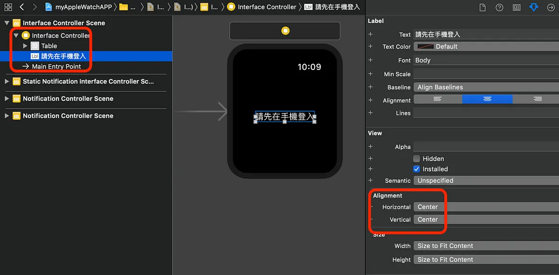Check the Hidden checkbox
Viewport: 559px width, 275px height.
(x=416, y=159)
